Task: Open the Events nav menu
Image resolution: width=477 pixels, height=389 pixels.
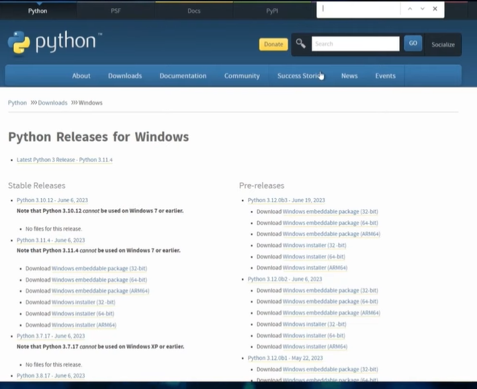Action: tap(385, 76)
